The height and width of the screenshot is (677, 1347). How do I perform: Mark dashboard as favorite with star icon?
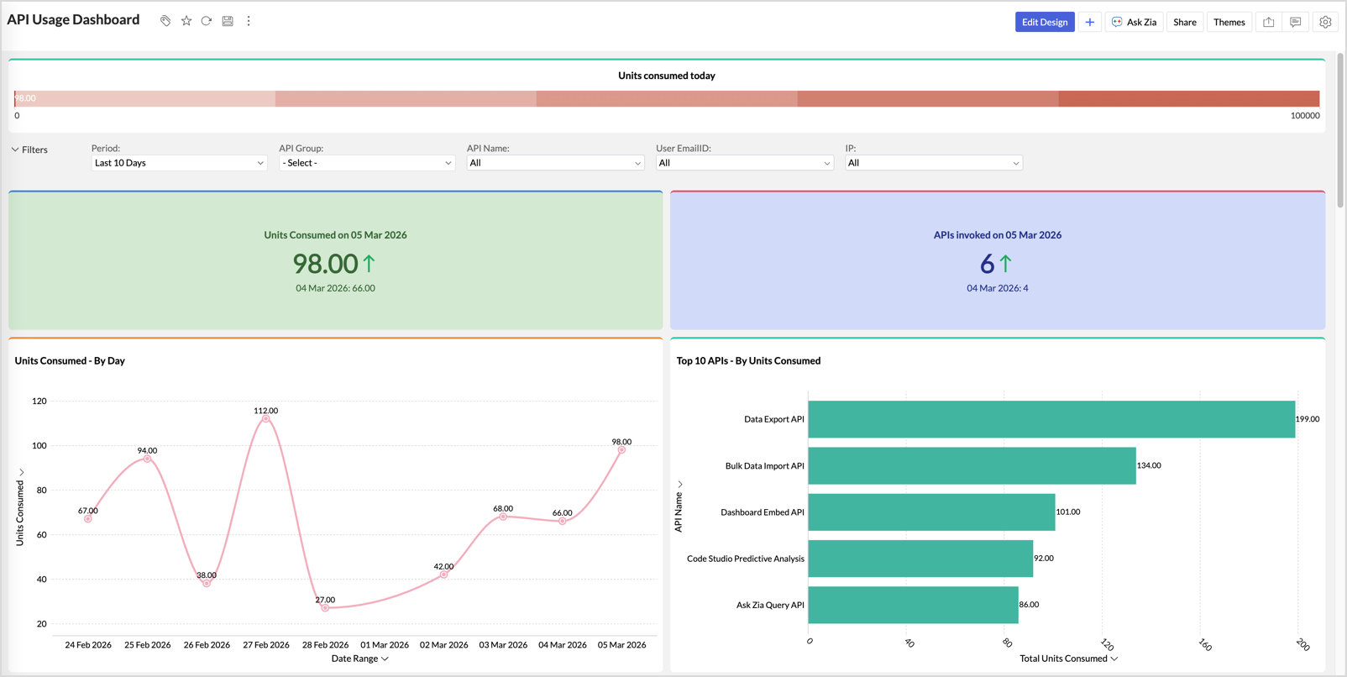pyautogui.click(x=186, y=21)
